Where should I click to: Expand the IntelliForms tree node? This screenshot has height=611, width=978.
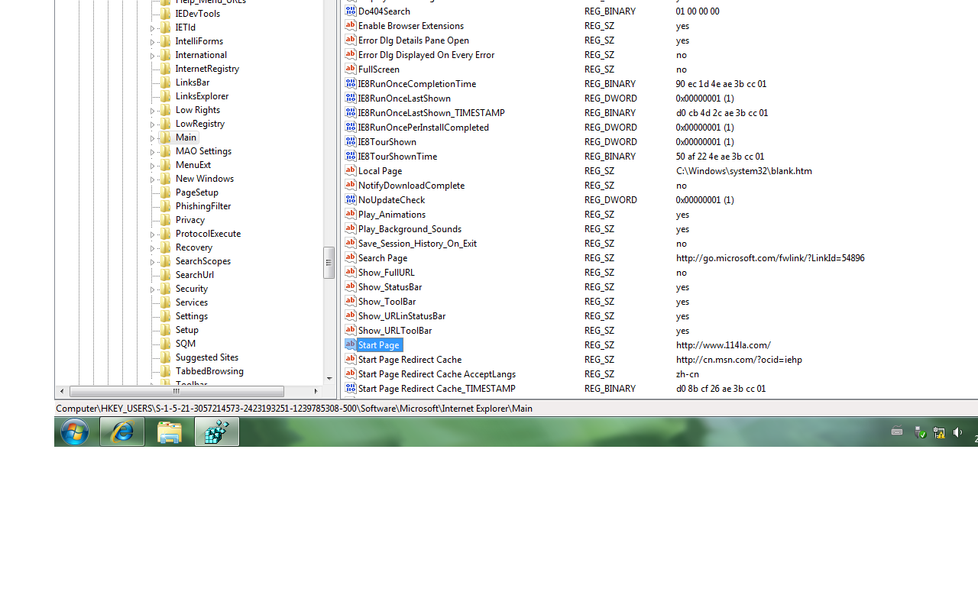click(153, 42)
